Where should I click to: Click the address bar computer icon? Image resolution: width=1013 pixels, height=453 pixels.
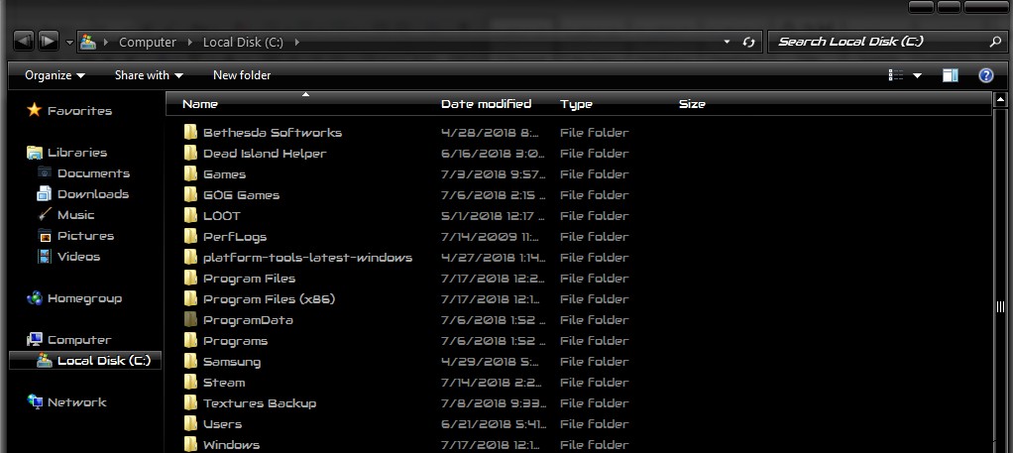pyautogui.click(x=88, y=42)
